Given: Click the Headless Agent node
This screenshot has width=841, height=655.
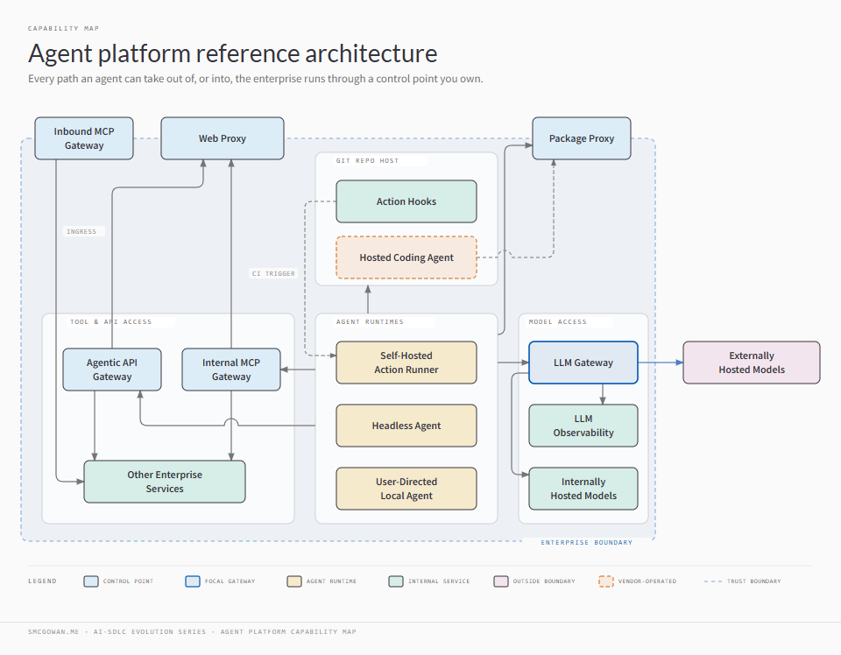Looking at the screenshot, I should coord(406,426).
